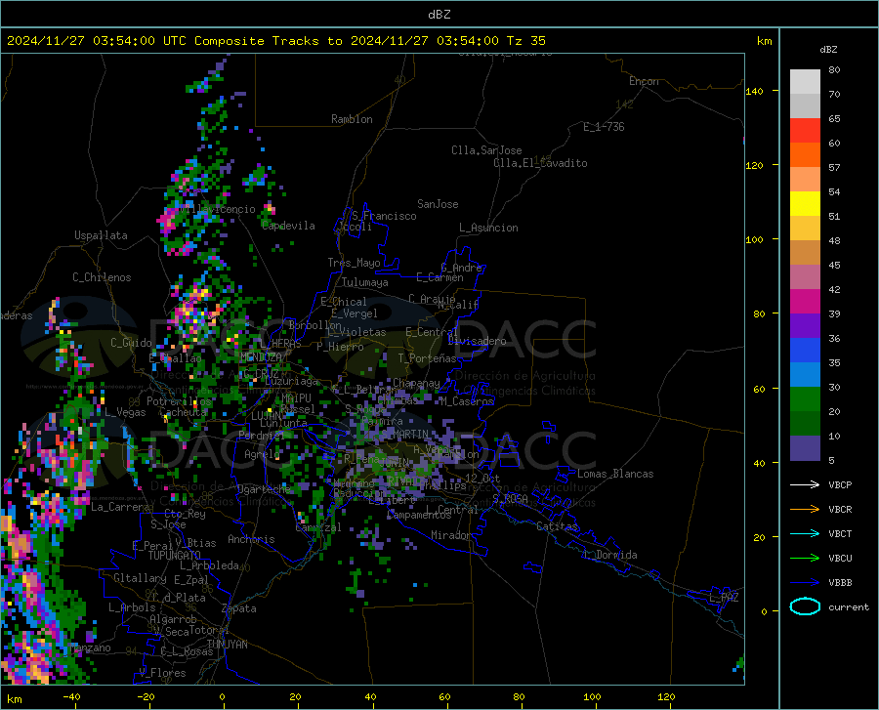Image resolution: width=879 pixels, height=710 pixels.
Task: Select the bright green 20-30 dBZ swatch
Action: pos(805,399)
